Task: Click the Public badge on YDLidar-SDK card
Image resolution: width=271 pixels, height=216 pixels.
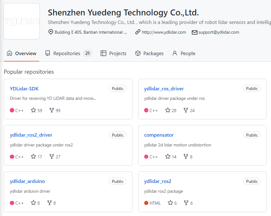Action: pyautogui.click(x=118, y=88)
